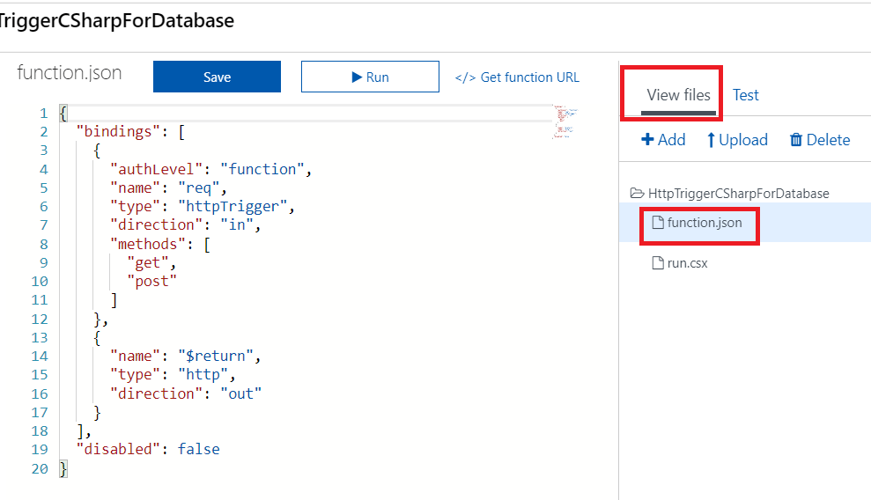Delete the selected file with Delete
The image size is (871, 500).
coord(820,140)
